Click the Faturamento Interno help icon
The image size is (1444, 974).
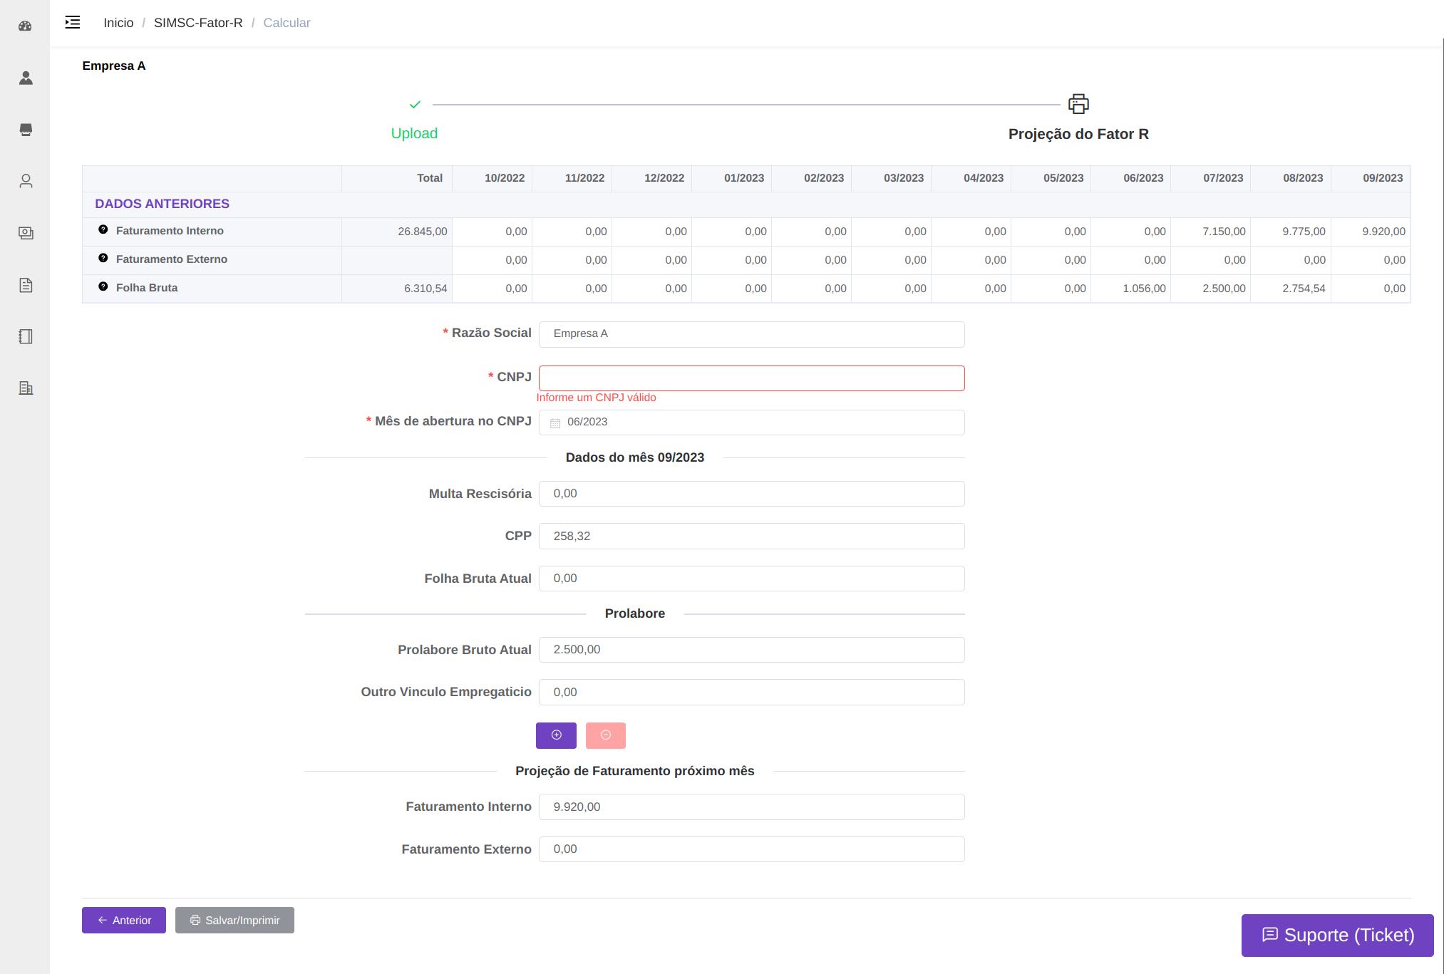[103, 229]
